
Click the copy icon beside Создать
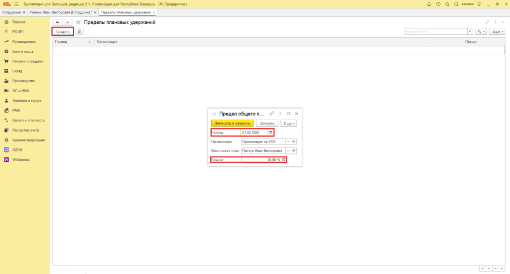click(79, 31)
